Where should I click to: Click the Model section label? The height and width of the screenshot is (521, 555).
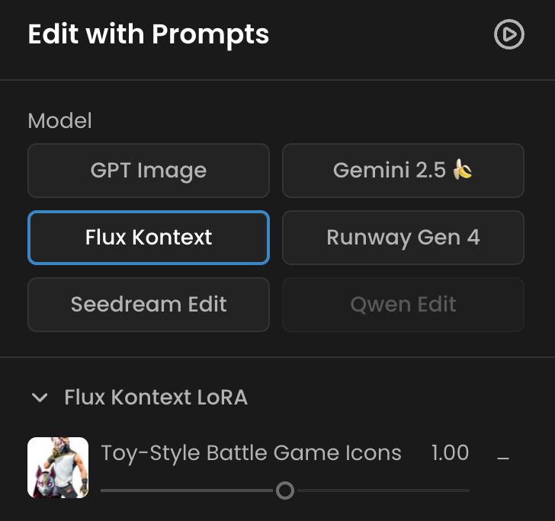[59, 120]
